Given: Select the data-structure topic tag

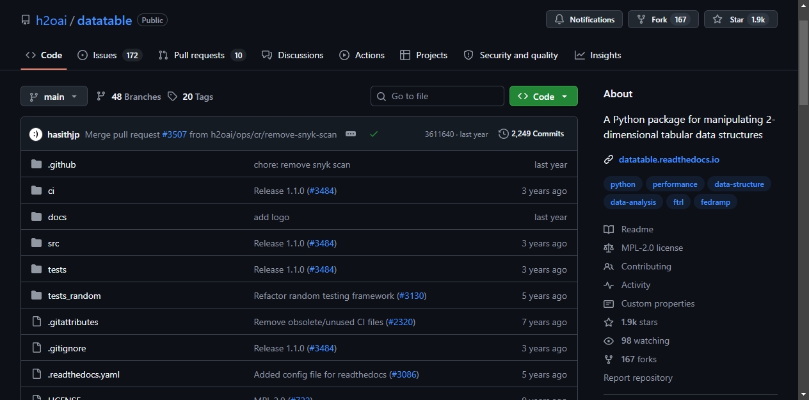Looking at the screenshot, I should coord(739,184).
